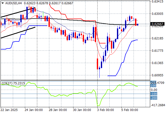The image size is (166, 113).
Task: Click the CCI -100 level label
Action: 154,94
